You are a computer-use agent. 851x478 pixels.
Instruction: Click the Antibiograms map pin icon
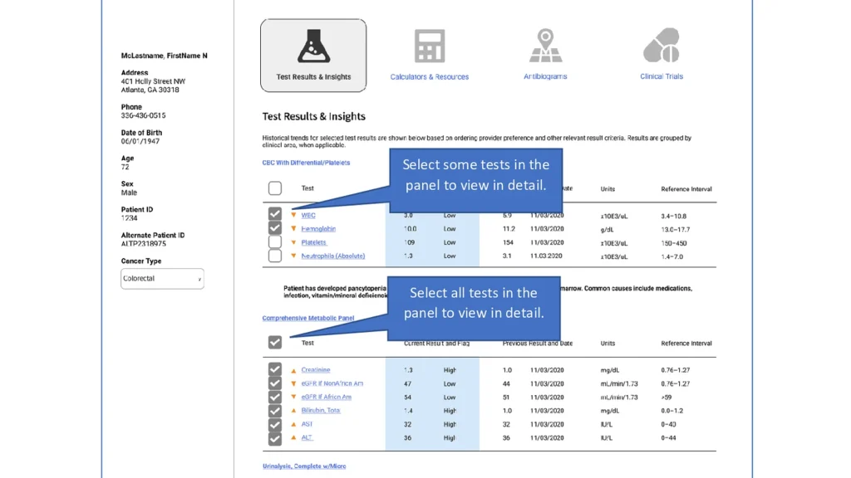click(545, 46)
